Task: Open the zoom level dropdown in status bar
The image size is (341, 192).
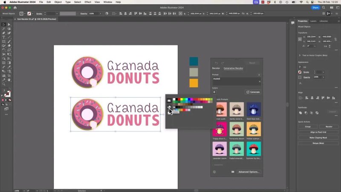Action: [24, 191]
